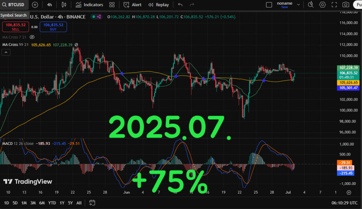Set time range to 1Y
The image size is (362, 209).
(62, 203)
